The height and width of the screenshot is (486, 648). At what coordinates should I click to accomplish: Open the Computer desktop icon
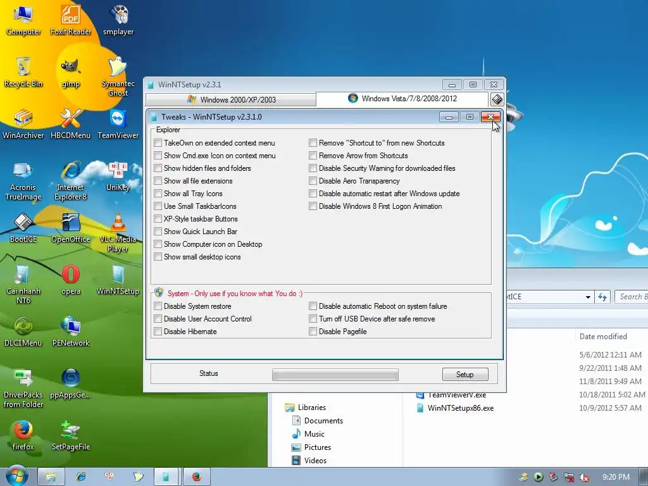pos(23,20)
